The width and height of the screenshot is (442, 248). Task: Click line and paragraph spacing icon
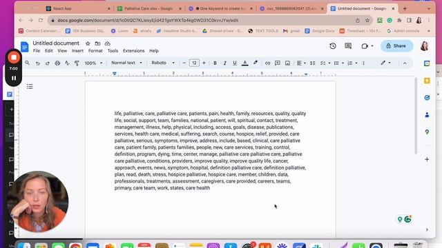313,63
